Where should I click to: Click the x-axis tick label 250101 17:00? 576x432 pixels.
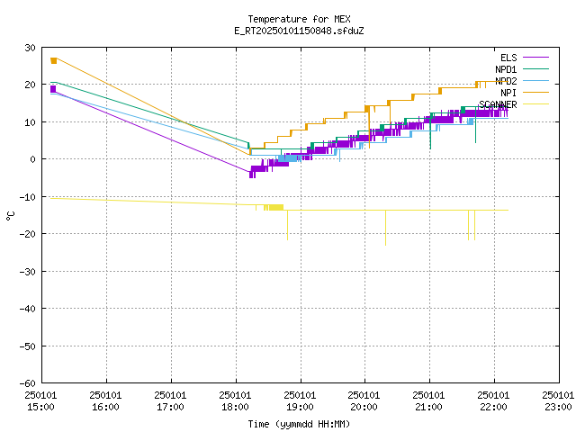[x=170, y=401]
